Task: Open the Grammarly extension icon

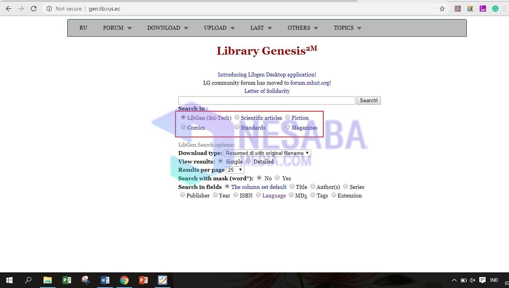Action: 495,9
